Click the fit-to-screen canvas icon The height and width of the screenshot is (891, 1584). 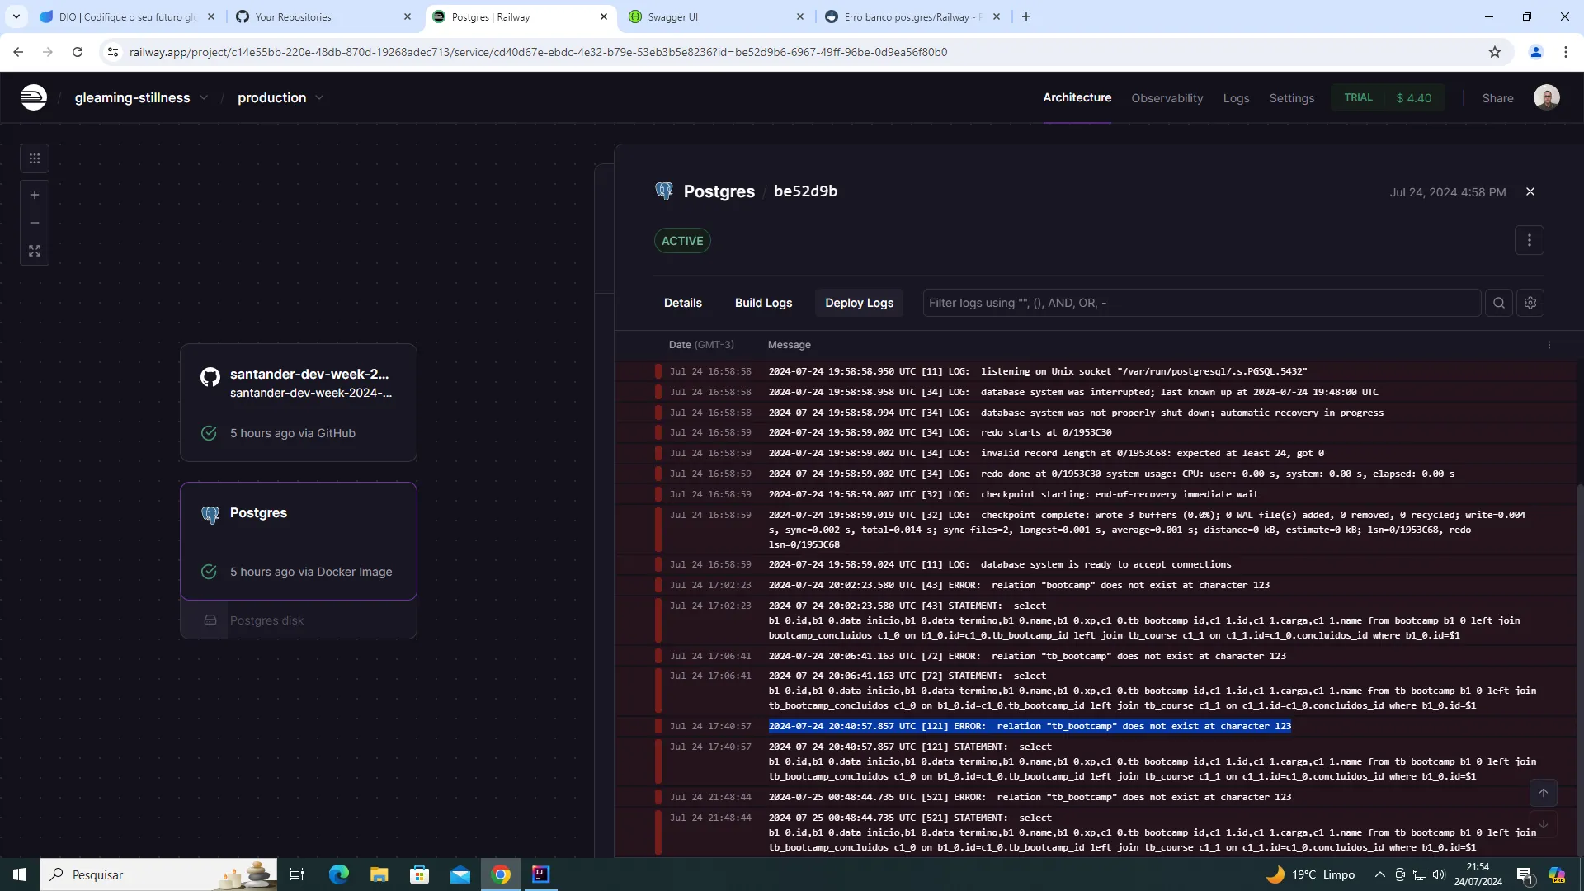pyautogui.click(x=35, y=251)
